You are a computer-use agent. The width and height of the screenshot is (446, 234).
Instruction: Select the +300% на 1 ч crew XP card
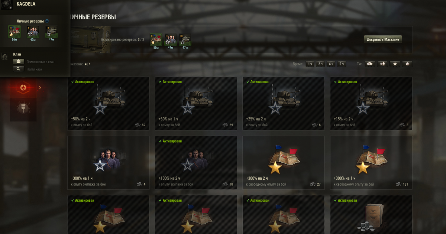click(108, 163)
